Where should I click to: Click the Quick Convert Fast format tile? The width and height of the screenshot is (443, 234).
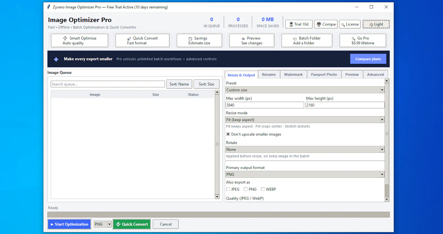pyautogui.click(x=142, y=41)
